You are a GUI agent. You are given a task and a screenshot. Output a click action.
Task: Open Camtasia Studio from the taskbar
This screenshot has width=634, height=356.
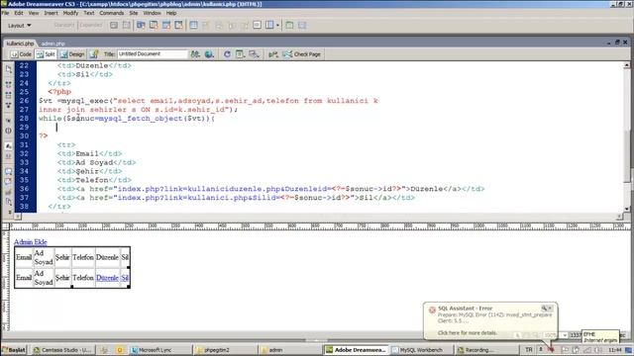pyautogui.click(x=62, y=350)
